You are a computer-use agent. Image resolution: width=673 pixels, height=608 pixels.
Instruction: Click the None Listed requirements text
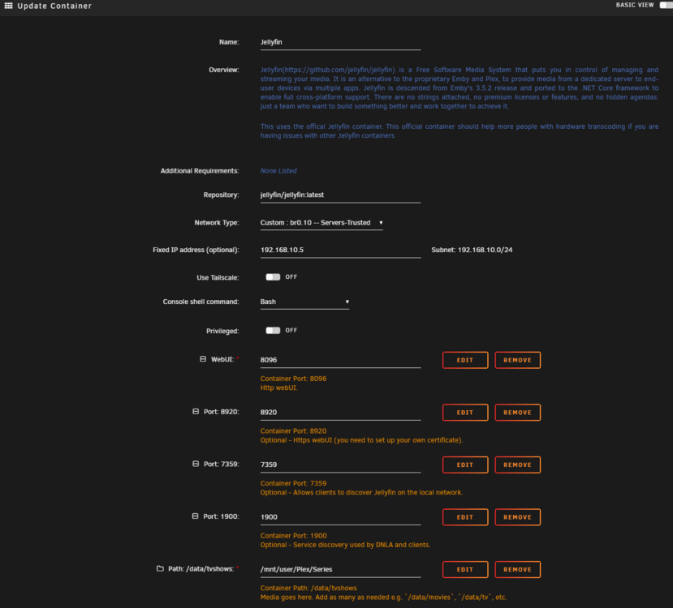coord(278,170)
